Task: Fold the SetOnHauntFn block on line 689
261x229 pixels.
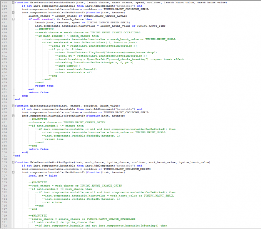Action: pos(12,115)
